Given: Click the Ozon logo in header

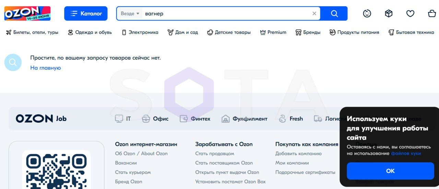Looking at the screenshot, I should click(27, 13).
